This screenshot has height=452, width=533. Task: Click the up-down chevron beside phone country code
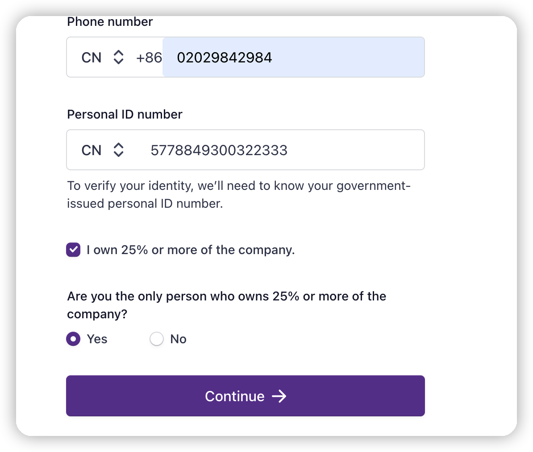point(118,57)
